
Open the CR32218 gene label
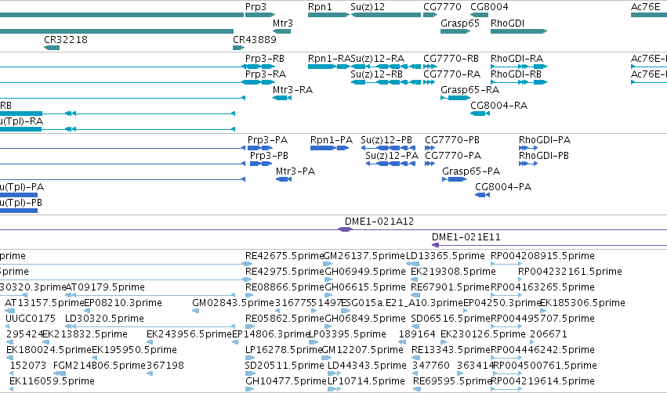[x=66, y=40]
